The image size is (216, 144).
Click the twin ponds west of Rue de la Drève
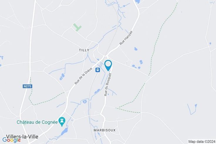pyautogui.click(x=62, y=77)
